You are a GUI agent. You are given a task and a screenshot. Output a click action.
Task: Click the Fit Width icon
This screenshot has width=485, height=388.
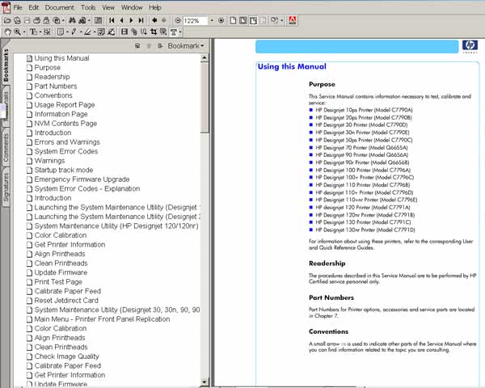(253, 21)
